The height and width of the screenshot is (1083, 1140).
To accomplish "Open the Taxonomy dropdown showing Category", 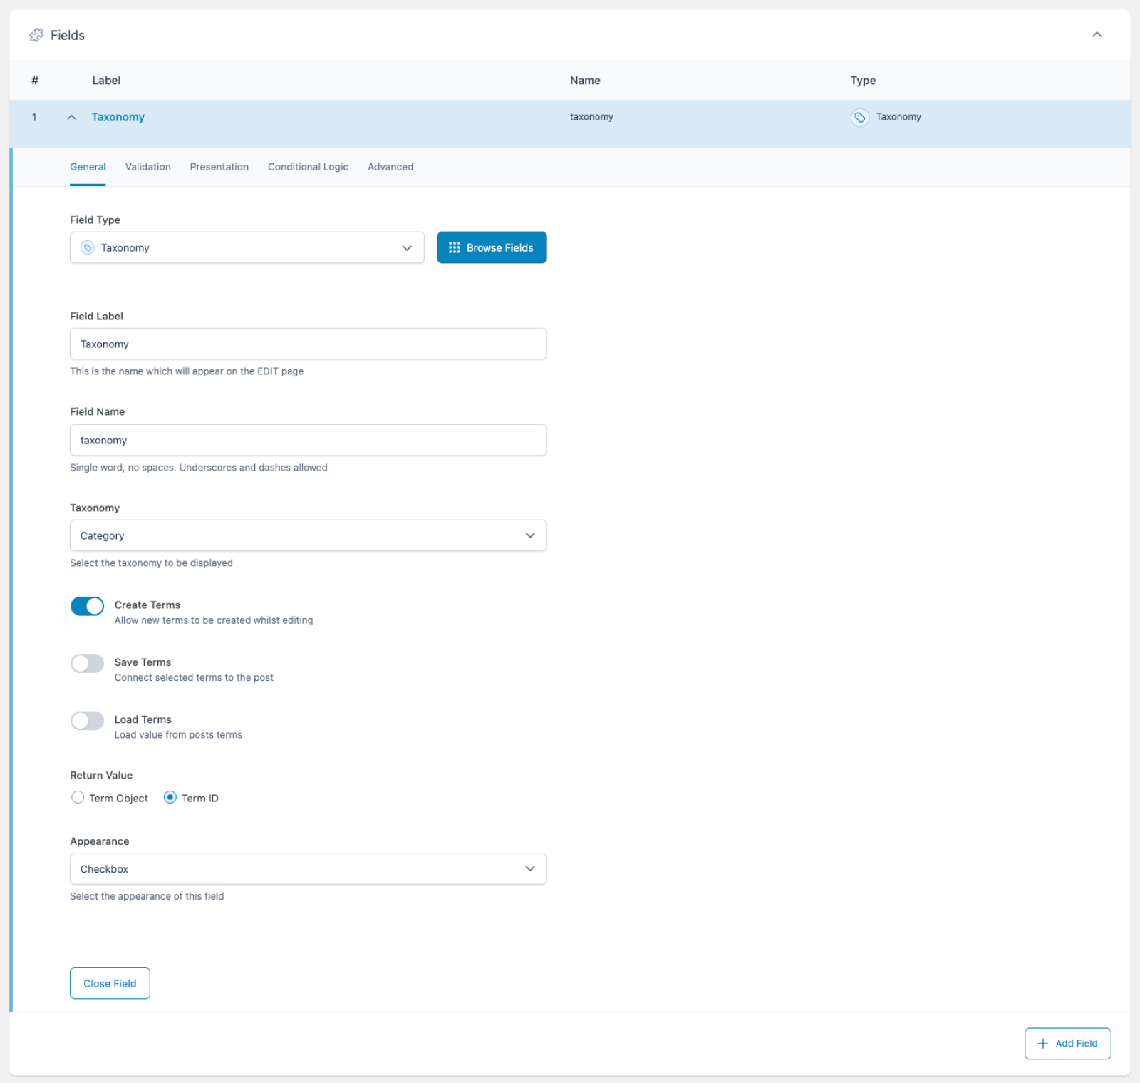I will pos(308,535).
